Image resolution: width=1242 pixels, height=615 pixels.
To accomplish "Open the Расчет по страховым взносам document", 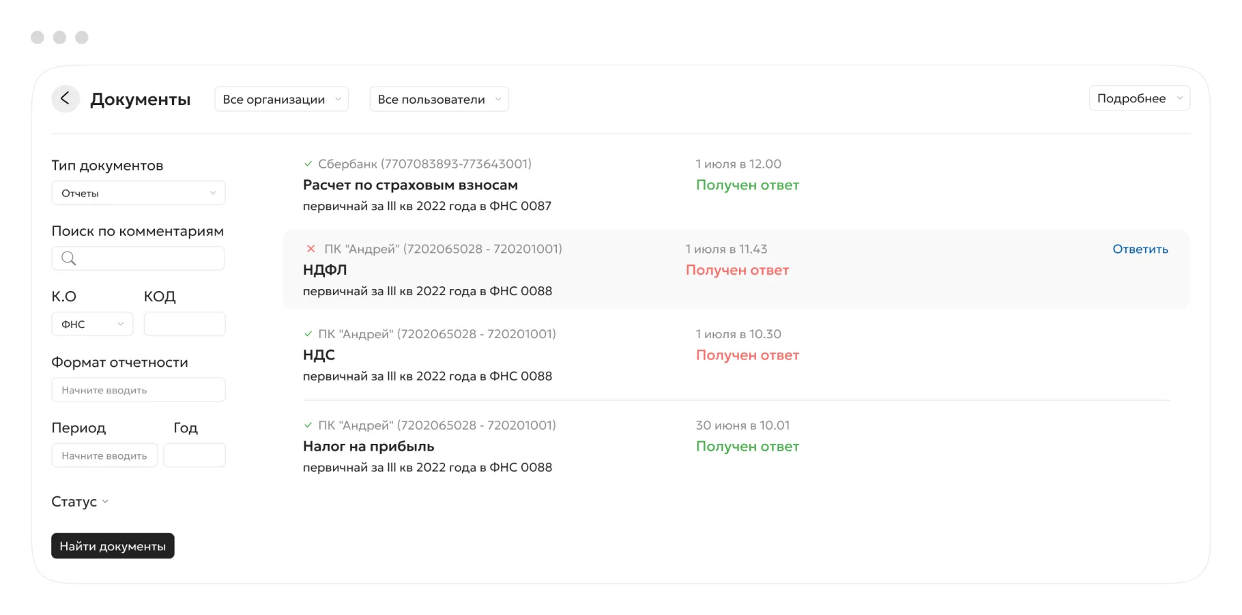I will (410, 185).
